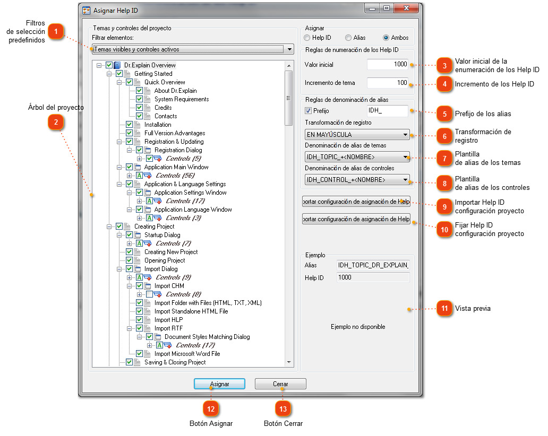This screenshot has height=436, width=548.
Task: Select 'Creating New Project' tree row
Action: [171, 252]
